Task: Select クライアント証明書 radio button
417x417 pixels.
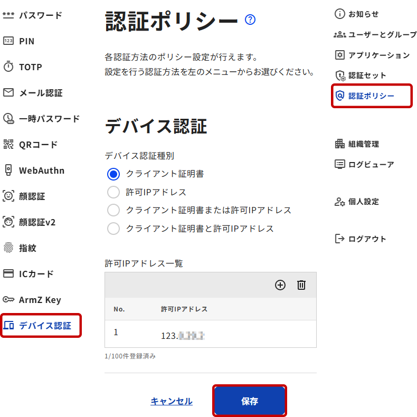Action: [113, 174]
